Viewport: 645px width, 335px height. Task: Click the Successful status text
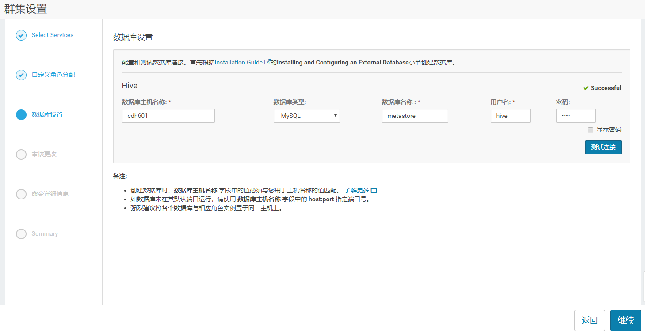click(606, 88)
